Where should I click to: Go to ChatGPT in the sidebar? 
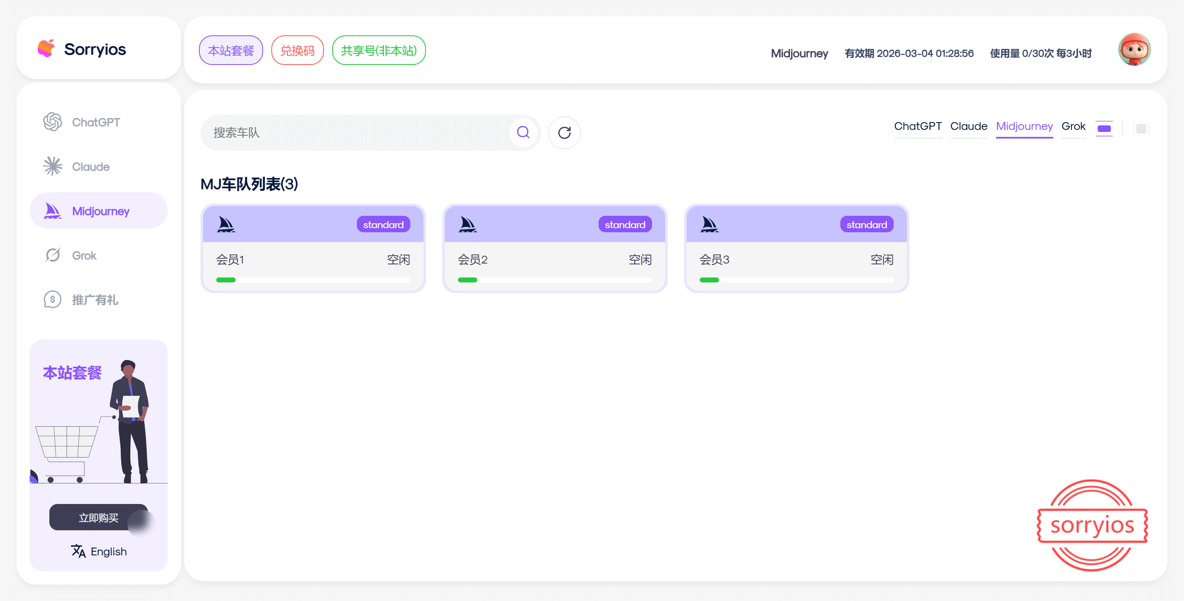(x=98, y=122)
